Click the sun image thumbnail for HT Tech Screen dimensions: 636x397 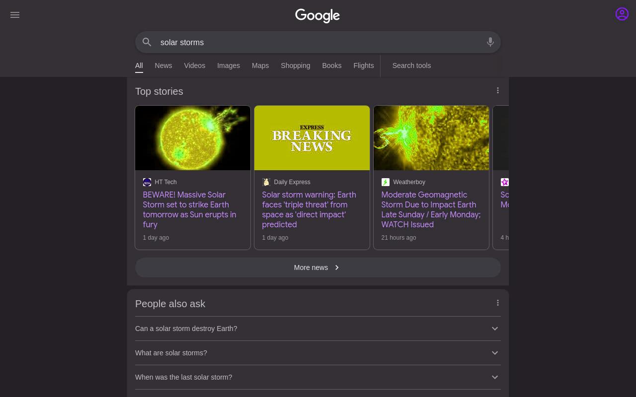click(x=193, y=138)
